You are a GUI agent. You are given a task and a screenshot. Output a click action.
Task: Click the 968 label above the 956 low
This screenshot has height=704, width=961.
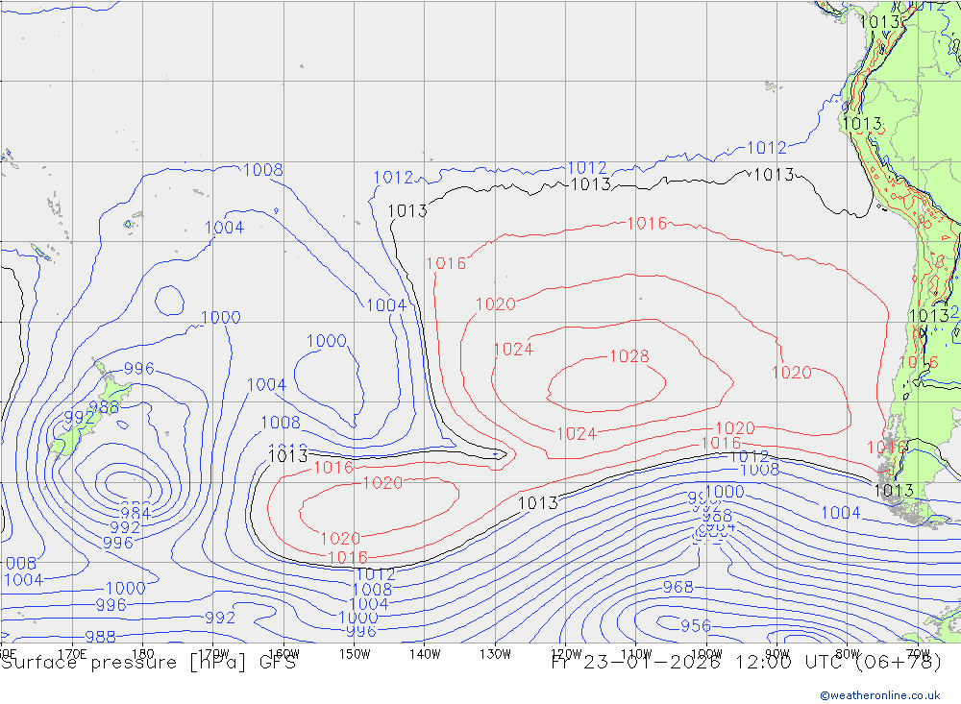click(678, 587)
